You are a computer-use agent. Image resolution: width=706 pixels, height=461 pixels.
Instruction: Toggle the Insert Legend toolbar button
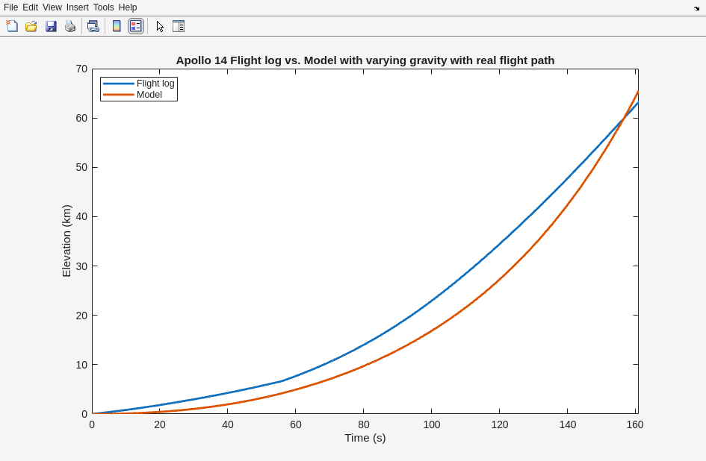coord(135,26)
